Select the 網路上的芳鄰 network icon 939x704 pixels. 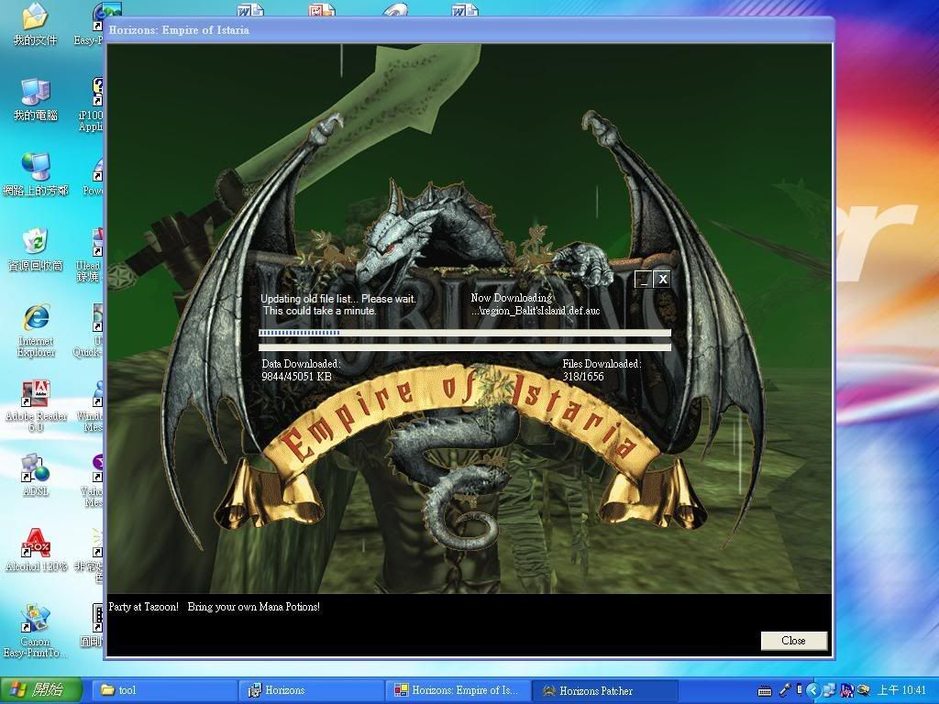tap(36, 174)
